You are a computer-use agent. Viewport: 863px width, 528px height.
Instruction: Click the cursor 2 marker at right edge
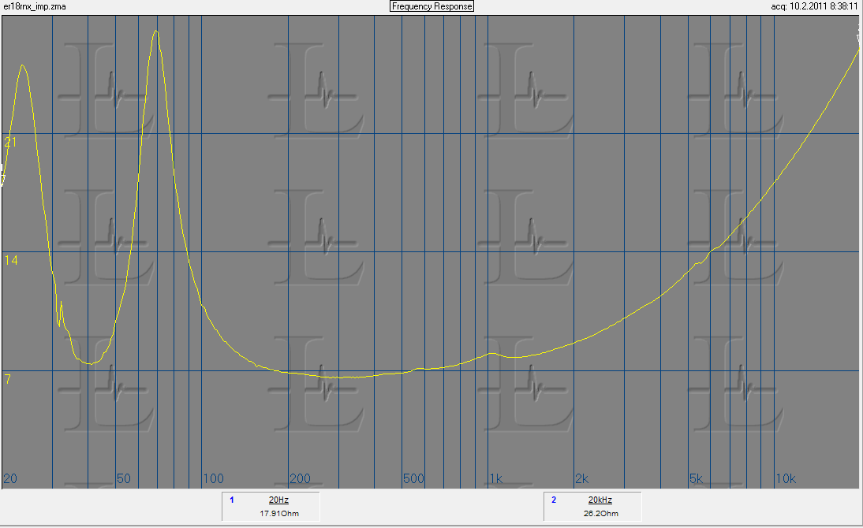click(859, 33)
